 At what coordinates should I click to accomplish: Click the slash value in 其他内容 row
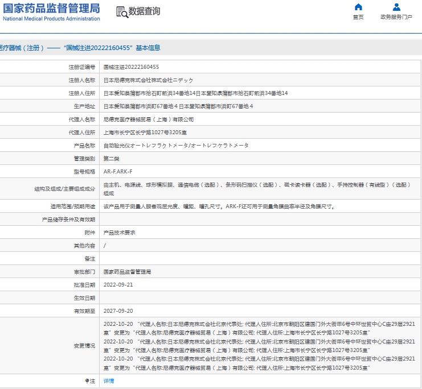tap(105, 246)
